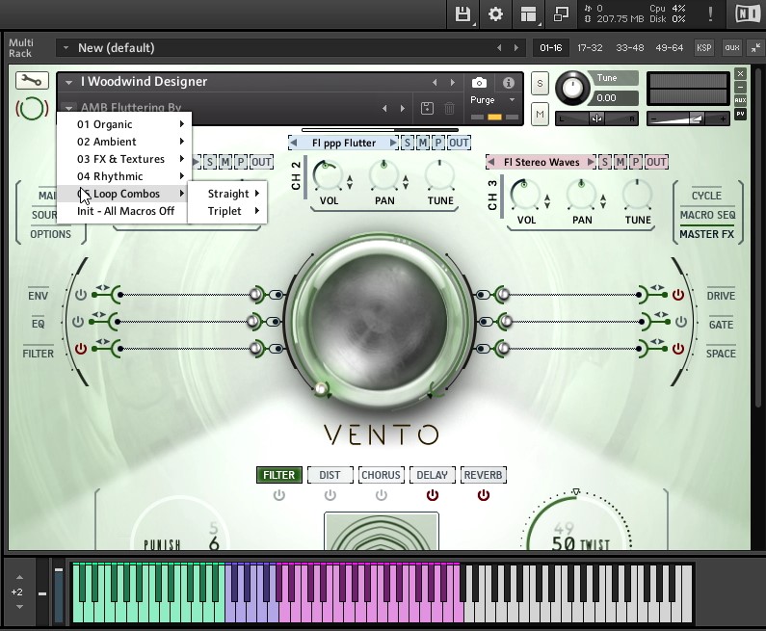This screenshot has width=766, height=631.
Task: Open Kontakt settings gear
Action: 495,14
